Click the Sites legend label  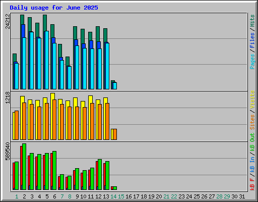click(x=252, y=122)
